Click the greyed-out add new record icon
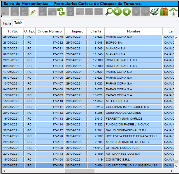179x174 pixels. [x=5, y=11]
